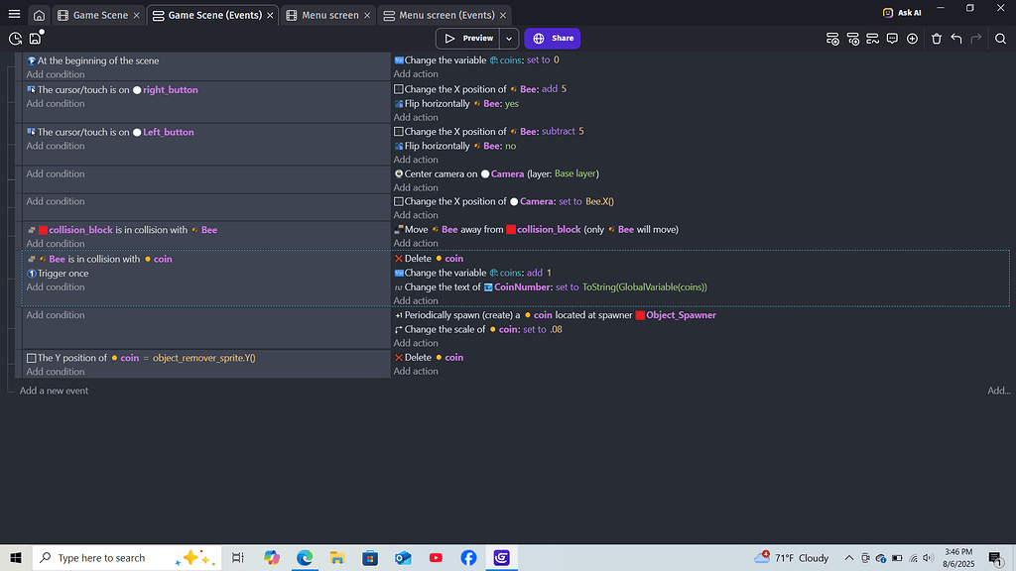The image size is (1016, 571).
Task: Show hidden system tray icons
Action: (x=848, y=558)
